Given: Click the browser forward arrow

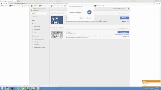Looking at the screenshot, I should (4, 3).
